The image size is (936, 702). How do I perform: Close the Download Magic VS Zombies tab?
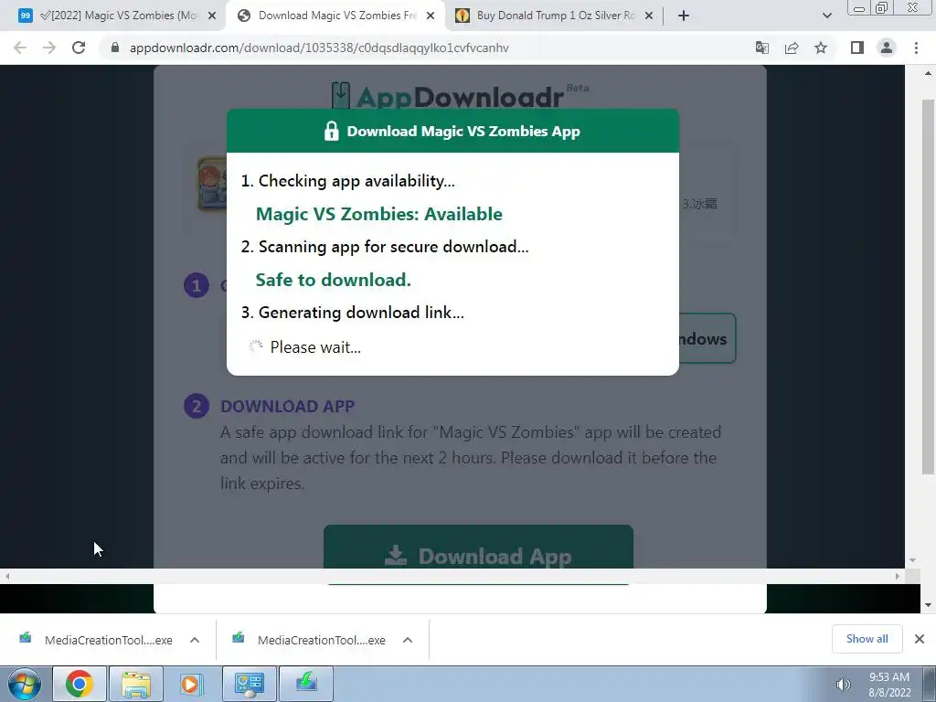tap(431, 16)
